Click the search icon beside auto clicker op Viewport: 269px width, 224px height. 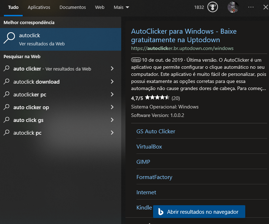point(6,107)
